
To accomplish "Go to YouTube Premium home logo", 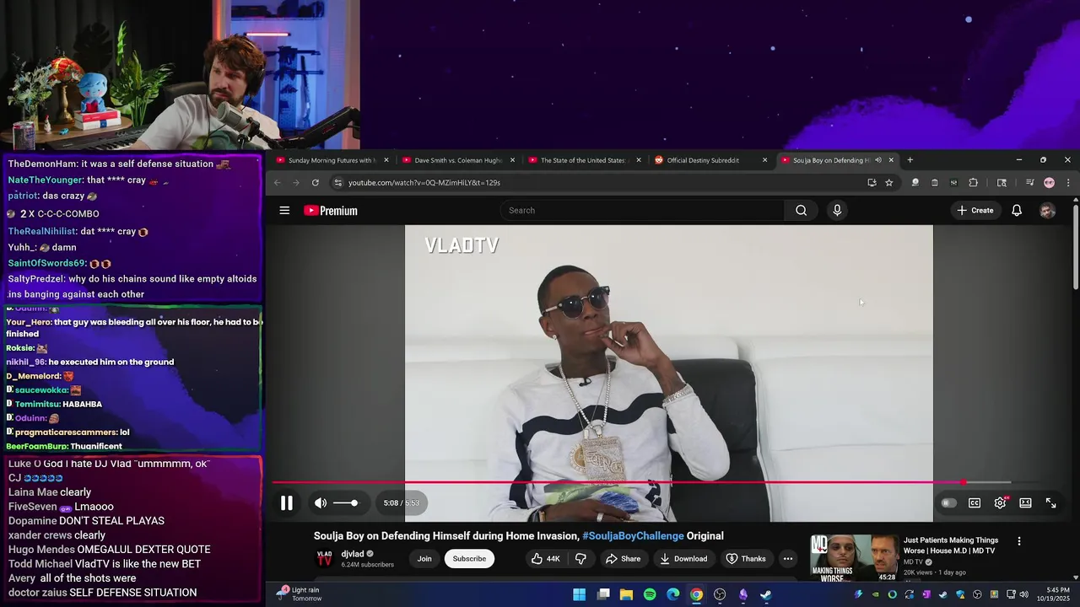I will click(x=331, y=211).
